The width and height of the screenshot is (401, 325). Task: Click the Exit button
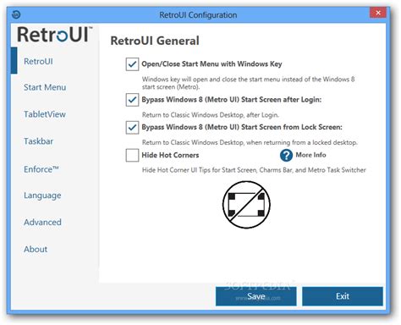tap(343, 296)
